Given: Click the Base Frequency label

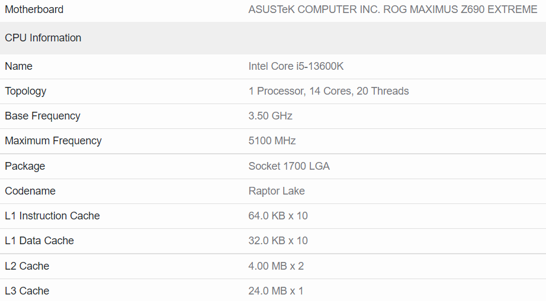Looking at the screenshot, I should (x=43, y=116).
